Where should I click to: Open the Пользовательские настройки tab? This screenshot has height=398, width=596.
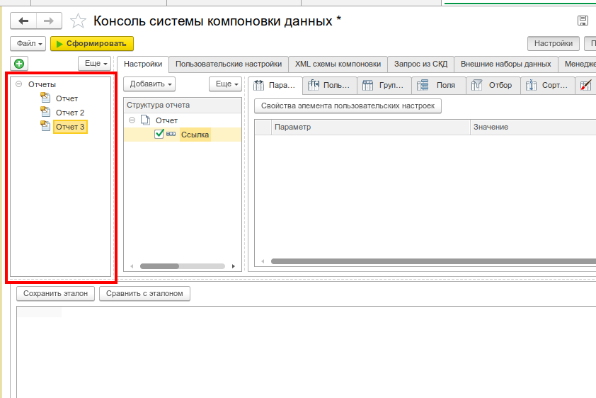[x=229, y=64]
